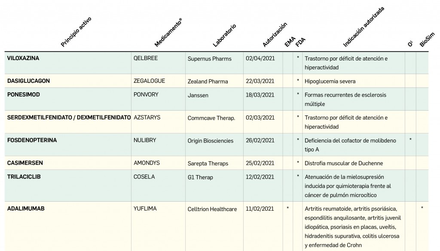
Task: Click the Celltrion Healthcare laboratory cell
Action: [x=212, y=209]
